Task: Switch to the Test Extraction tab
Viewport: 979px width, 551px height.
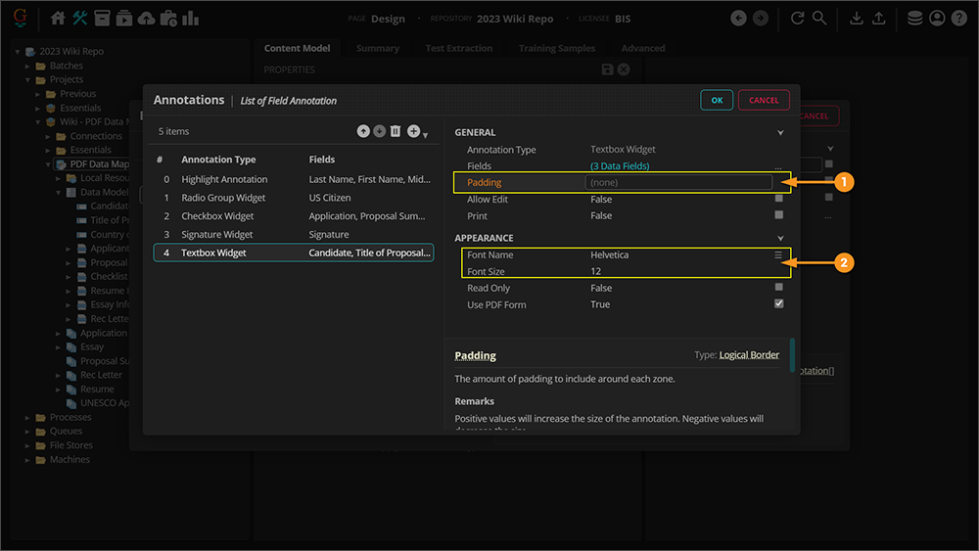Action: (458, 48)
